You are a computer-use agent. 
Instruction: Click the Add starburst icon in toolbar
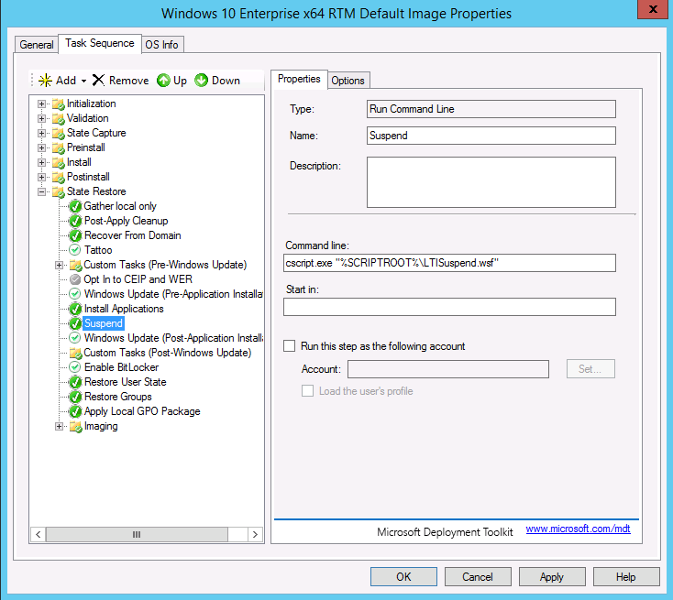[45, 81]
